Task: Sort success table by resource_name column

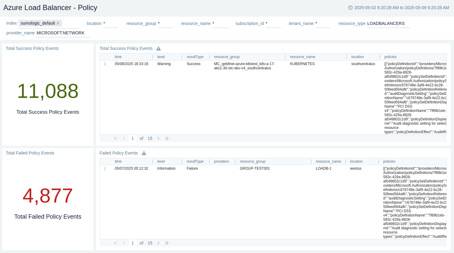Action: [302, 57]
